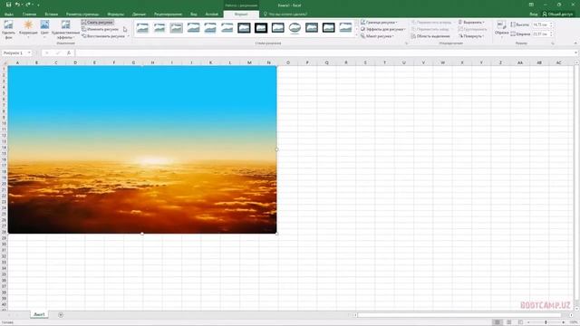Apply the second picture style thumbnail
This screenshot has height=326, width=580.
coord(159,28)
